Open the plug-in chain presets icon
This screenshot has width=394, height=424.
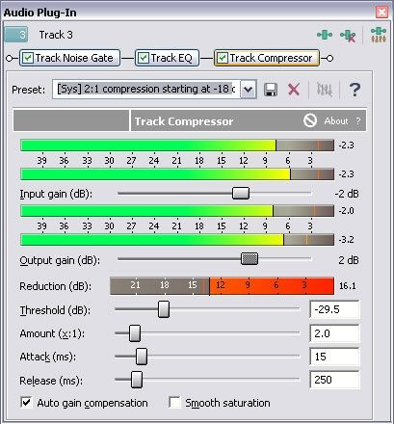point(379,35)
